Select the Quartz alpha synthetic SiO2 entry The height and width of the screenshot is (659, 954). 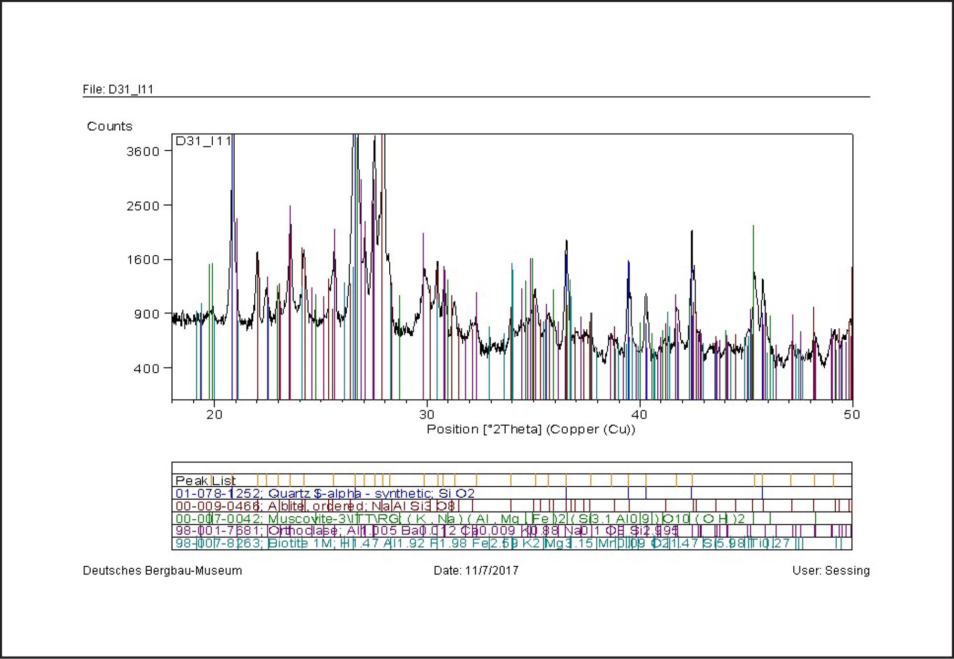pyautogui.click(x=325, y=493)
